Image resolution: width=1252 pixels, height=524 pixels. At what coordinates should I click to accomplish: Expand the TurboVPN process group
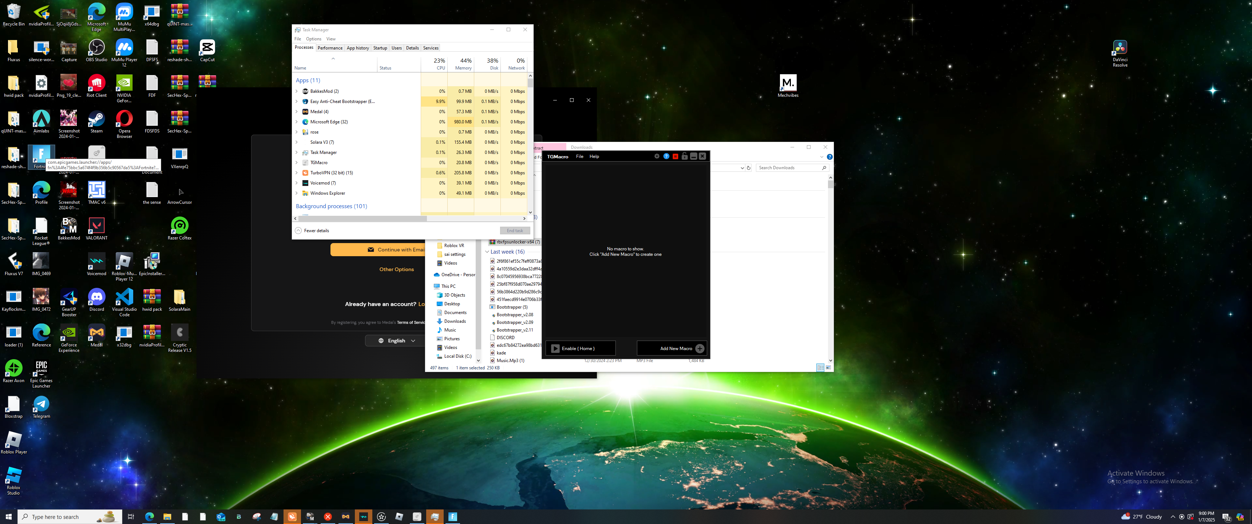click(x=297, y=173)
